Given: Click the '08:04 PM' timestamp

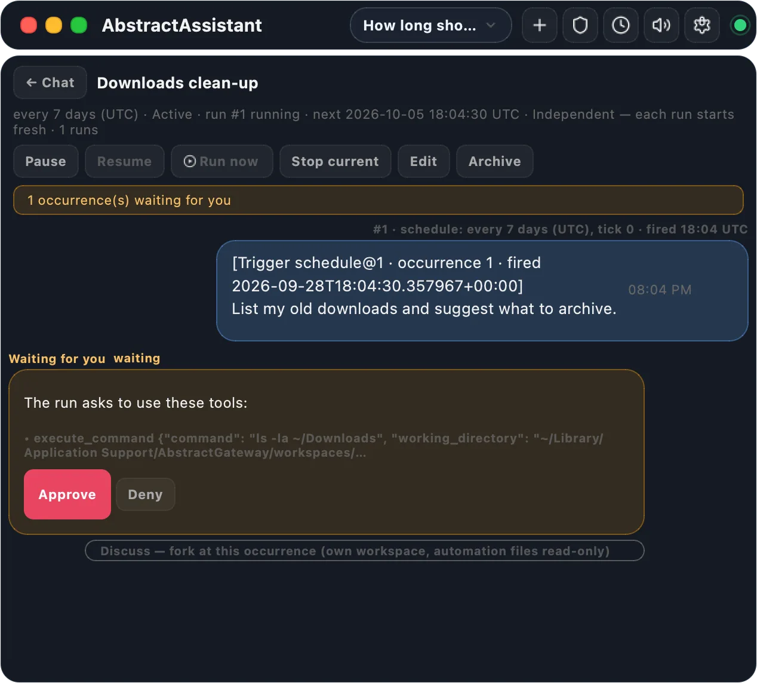Looking at the screenshot, I should pyautogui.click(x=660, y=290).
